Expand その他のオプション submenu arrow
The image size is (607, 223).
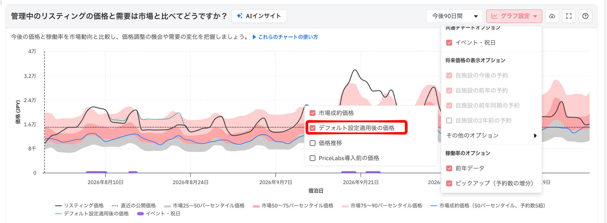(535, 136)
